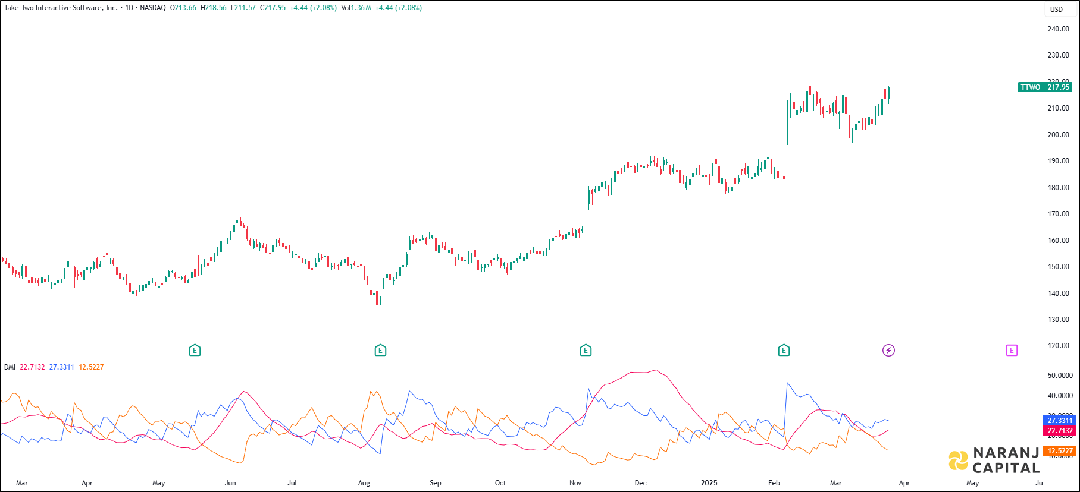Click the red 22.7132 axis value tag
Screen dimensions: 1080x492
[1060, 431]
